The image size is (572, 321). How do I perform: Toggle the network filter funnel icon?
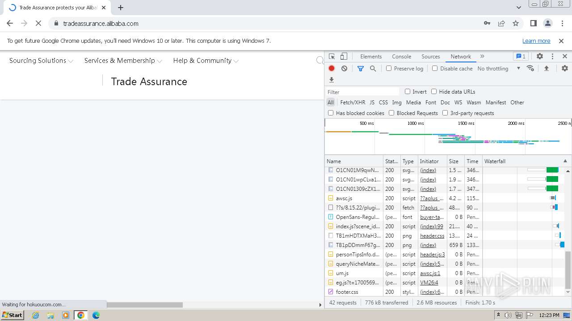pyautogui.click(x=361, y=68)
